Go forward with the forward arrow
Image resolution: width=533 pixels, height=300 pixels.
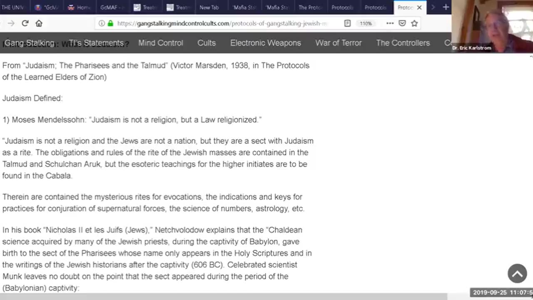click(x=11, y=23)
